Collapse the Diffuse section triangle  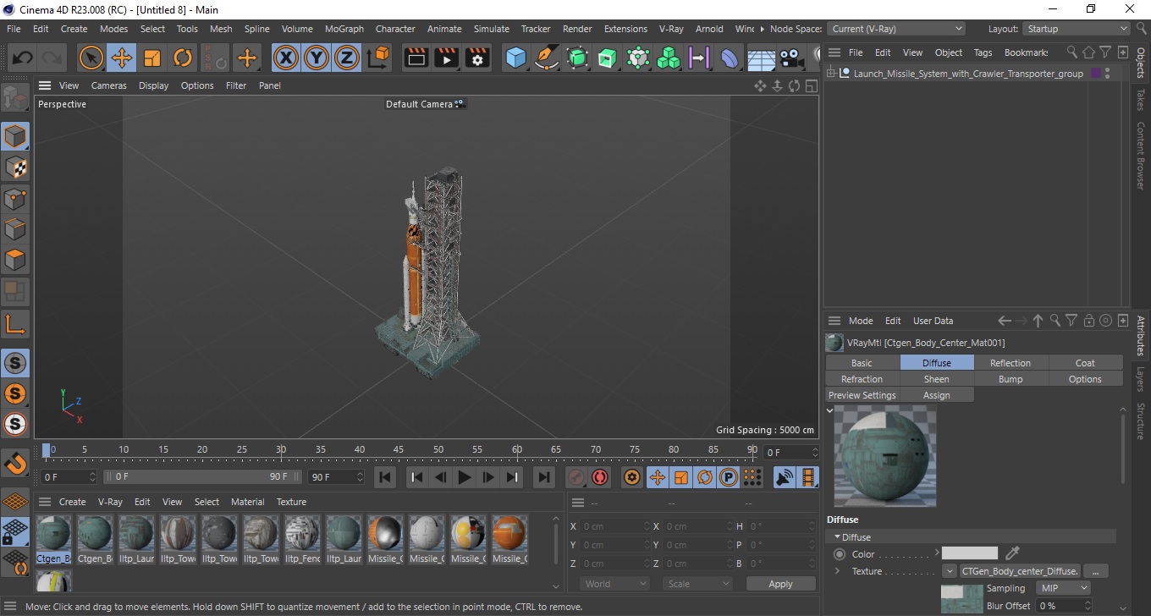tap(838, 537)
